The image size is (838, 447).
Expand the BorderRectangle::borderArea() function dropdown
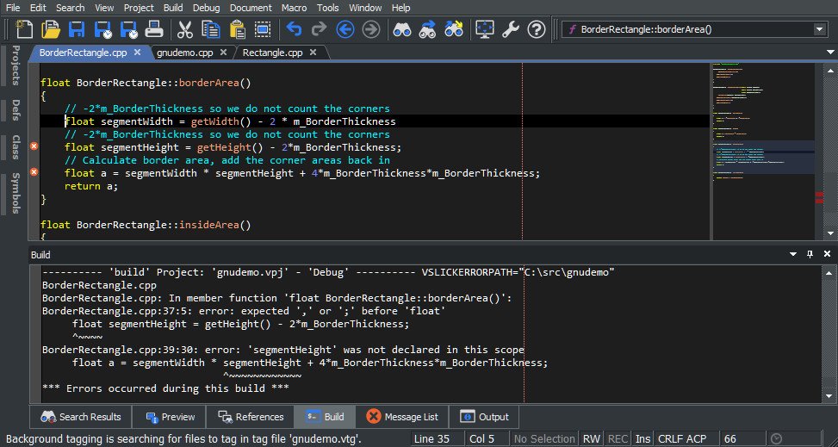(818, 29)
